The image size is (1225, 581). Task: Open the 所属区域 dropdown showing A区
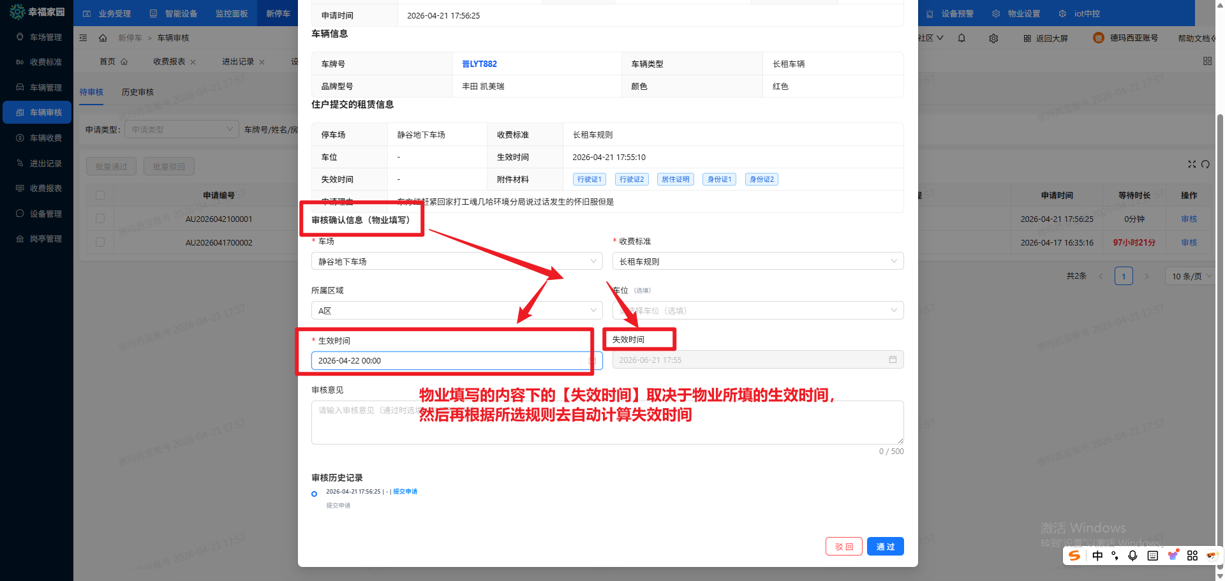(x=456, y=310)
